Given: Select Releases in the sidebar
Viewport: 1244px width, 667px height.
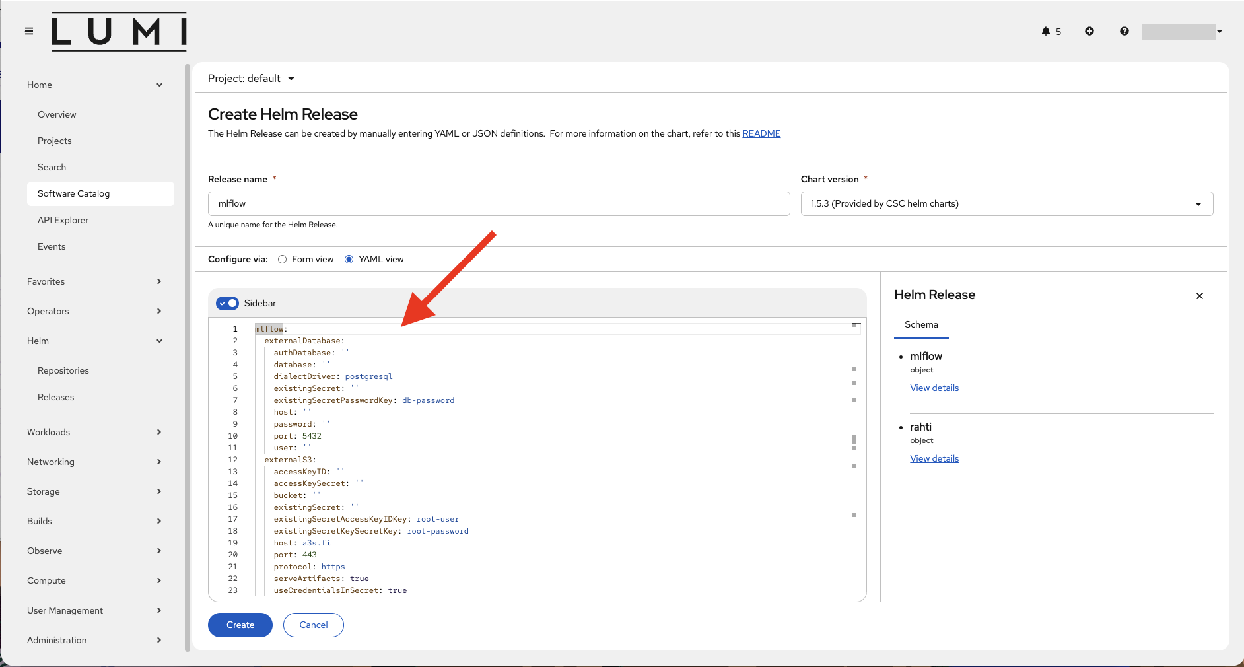Looking at the screenshot, I should (x=56, y=397).
